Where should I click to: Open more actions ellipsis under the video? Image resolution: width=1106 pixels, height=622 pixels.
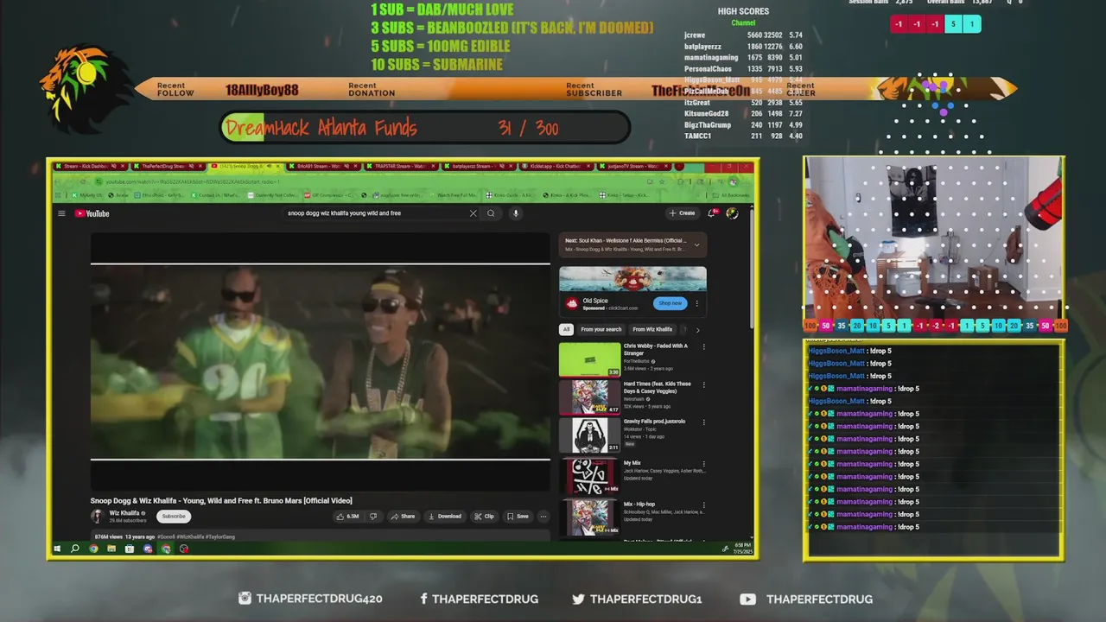tap(543, 517)
